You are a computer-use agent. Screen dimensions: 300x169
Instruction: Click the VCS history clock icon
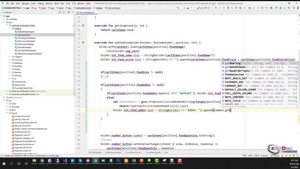[x=262, y=8]
